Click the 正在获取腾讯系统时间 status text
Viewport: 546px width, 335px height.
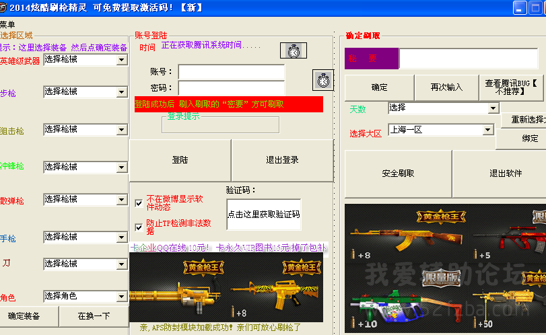(211, 45)
